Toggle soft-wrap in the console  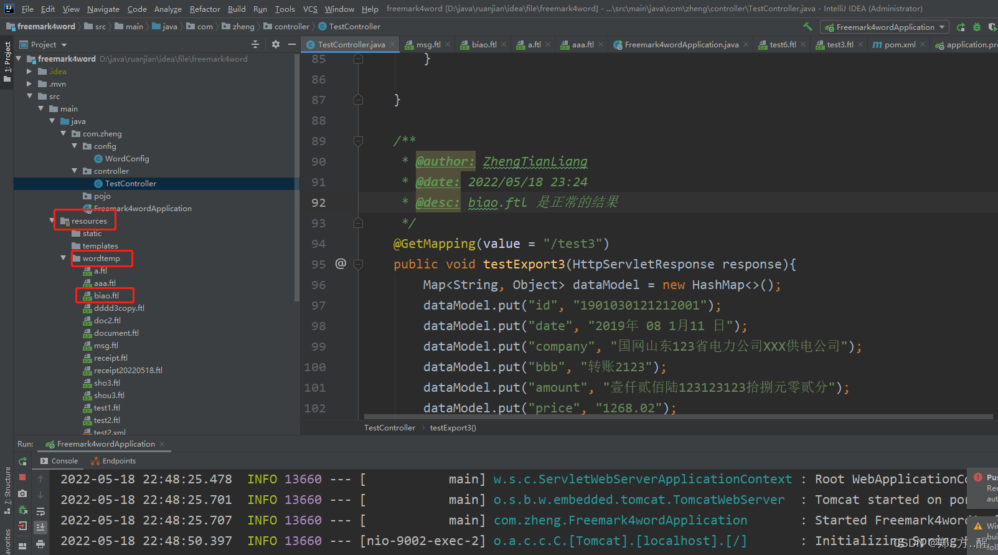pos(40,511)
